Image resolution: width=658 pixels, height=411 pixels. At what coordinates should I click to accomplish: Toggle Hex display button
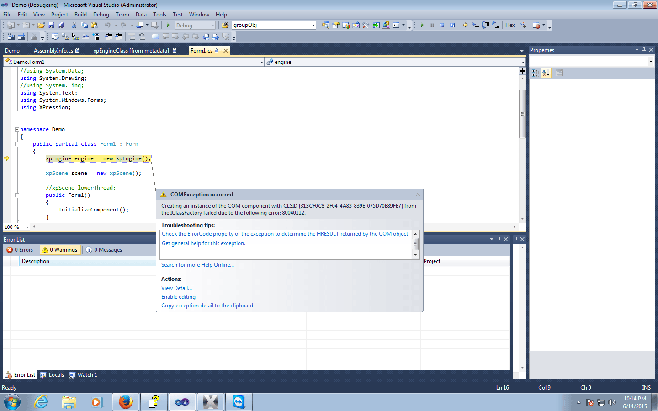point(510,25)
